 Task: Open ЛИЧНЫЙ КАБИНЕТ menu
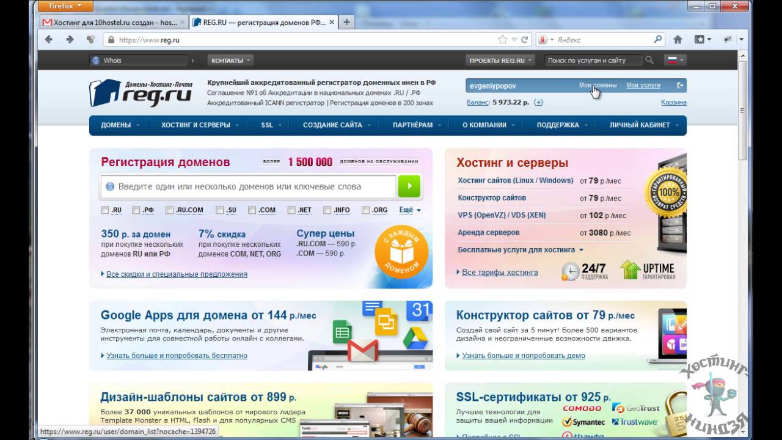[644, 125]
